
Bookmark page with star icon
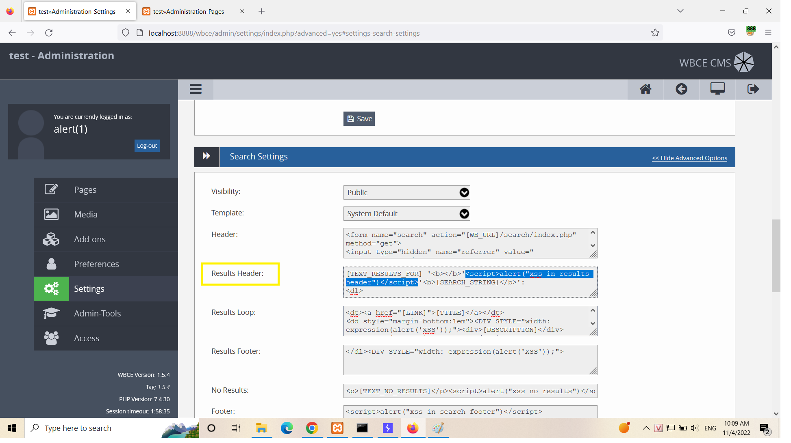[x=655, y=33]
